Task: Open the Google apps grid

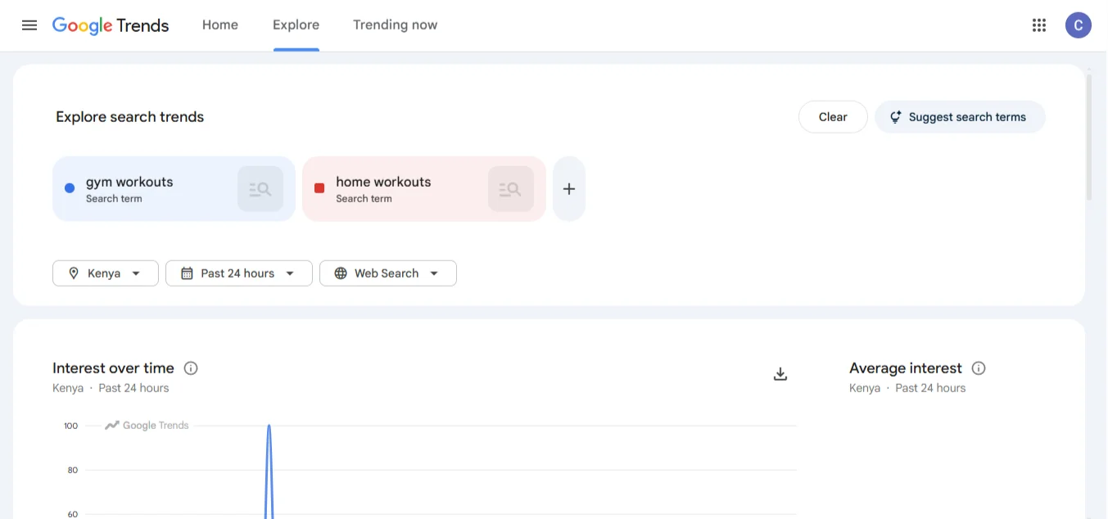Action: (1039, 25)
